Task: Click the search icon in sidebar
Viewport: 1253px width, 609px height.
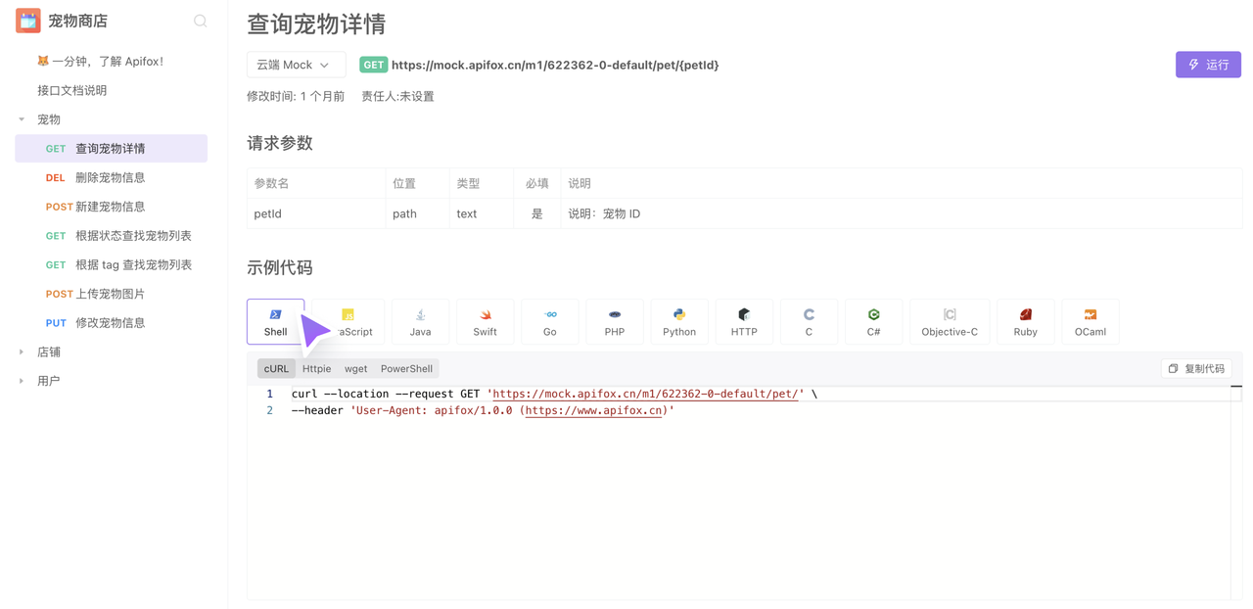Action: click(200, 21)
